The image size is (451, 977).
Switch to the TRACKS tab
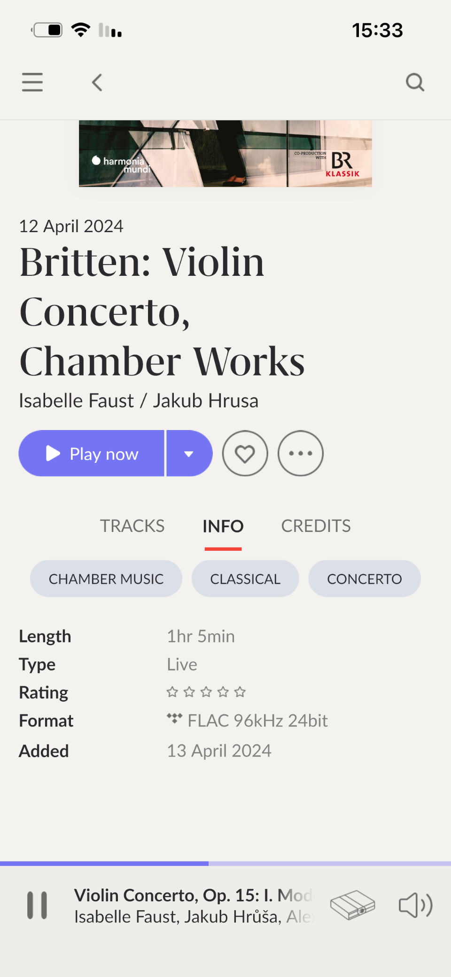132,526
